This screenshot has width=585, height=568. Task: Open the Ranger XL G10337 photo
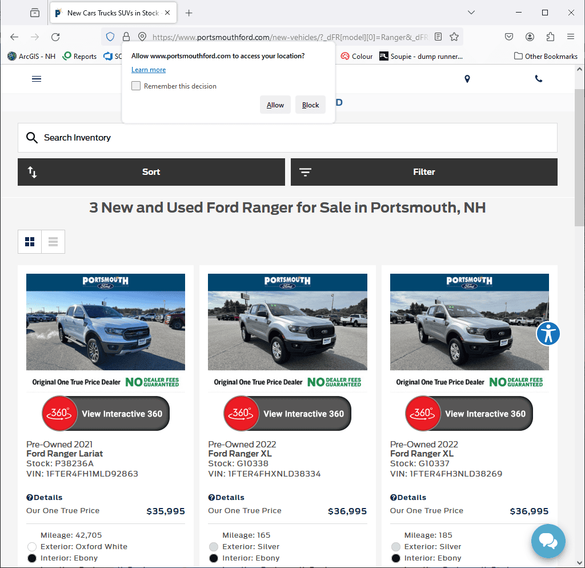pos(470,322)
